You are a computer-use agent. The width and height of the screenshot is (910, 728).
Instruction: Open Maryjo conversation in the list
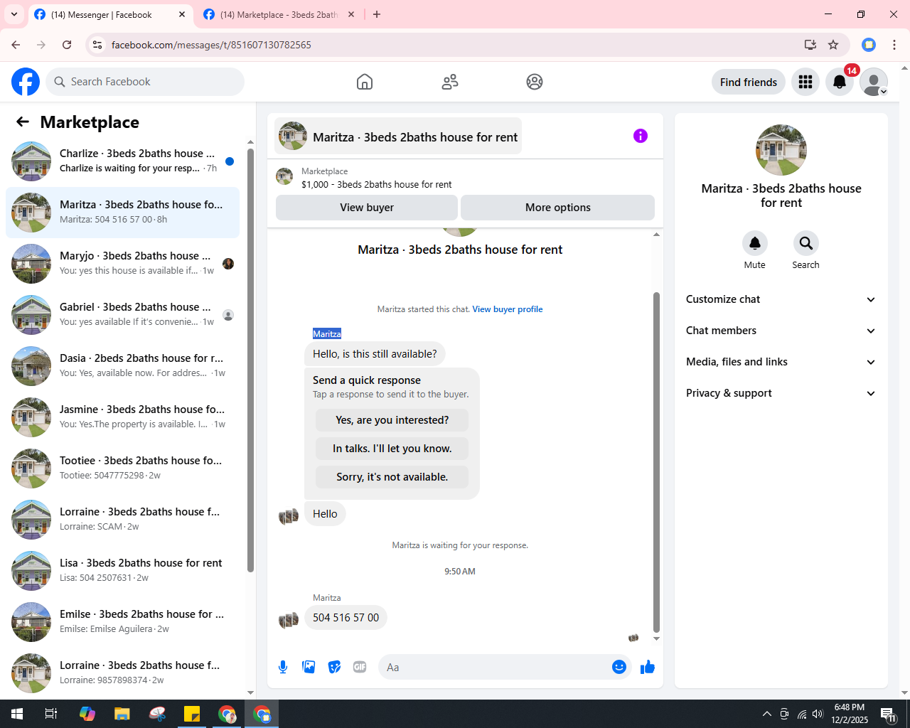122,264
